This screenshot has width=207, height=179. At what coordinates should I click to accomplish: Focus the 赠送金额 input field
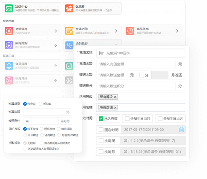click(x=112, y=75)
